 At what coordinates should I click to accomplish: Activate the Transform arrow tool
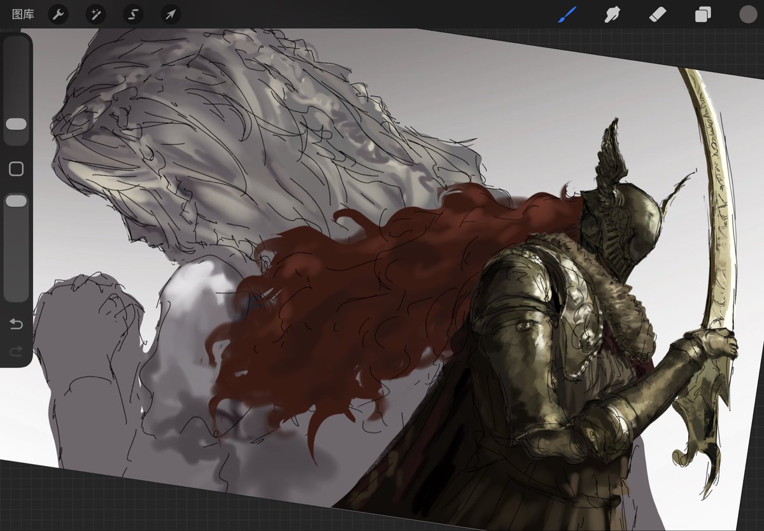[x=170, y=14]
